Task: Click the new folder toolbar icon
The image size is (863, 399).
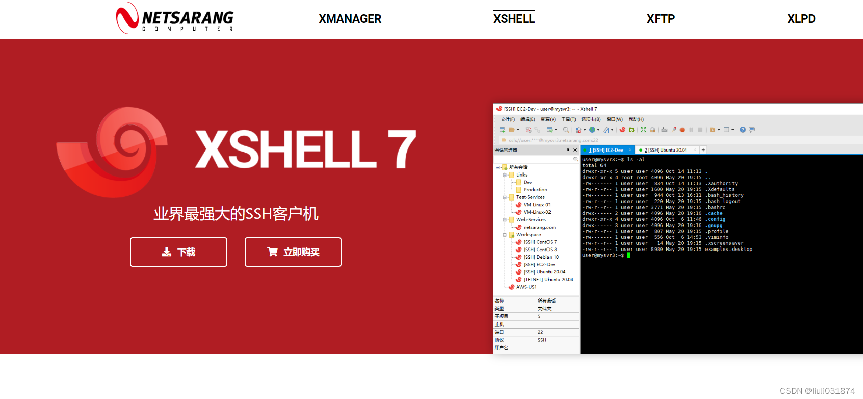Action: point(713,130)
